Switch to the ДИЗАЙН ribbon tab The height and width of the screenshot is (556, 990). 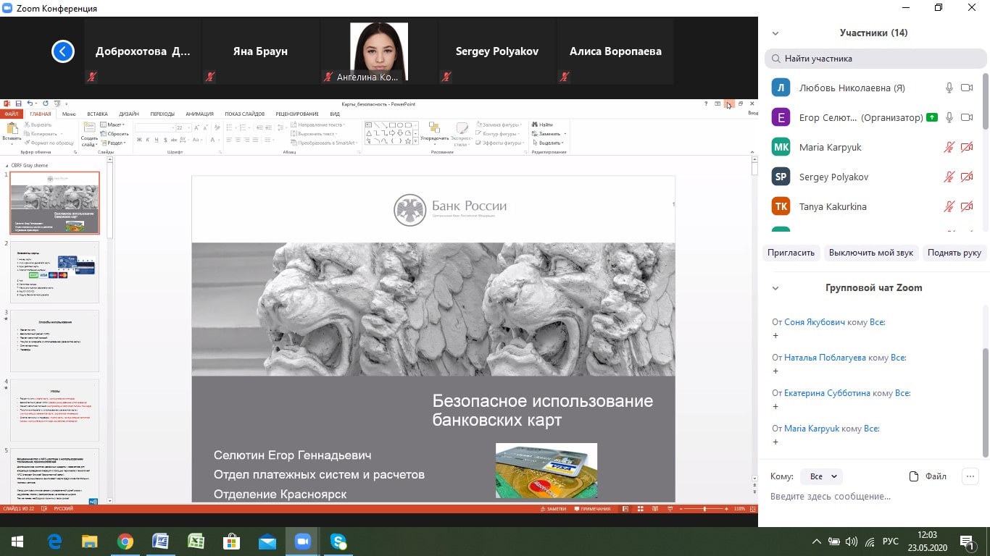click(129, 114)
